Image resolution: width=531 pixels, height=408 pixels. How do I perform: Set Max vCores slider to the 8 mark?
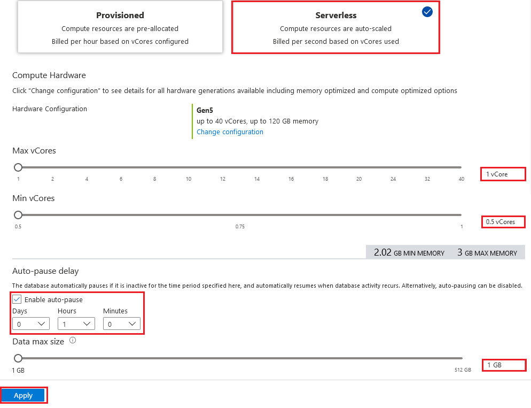pyautogui.click(x=155, y=167)
